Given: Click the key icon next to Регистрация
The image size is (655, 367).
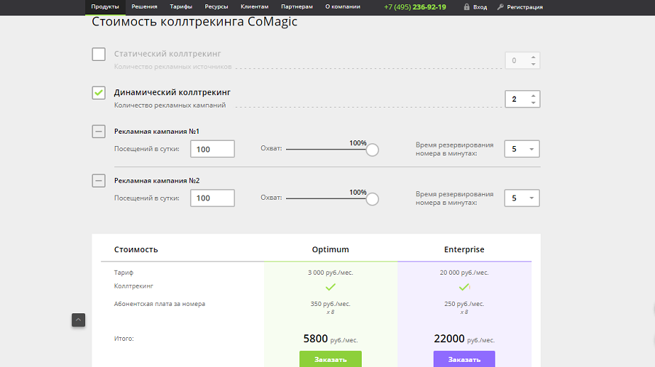Looking at the screenshot, I should click(501, 7).
